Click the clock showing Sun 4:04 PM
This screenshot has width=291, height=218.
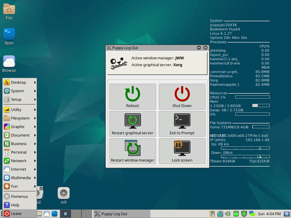pyautogui.click(x=269, y=214)
